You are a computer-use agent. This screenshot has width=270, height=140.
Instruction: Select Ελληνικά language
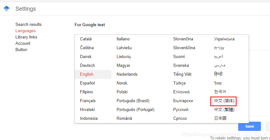(181, 92)
